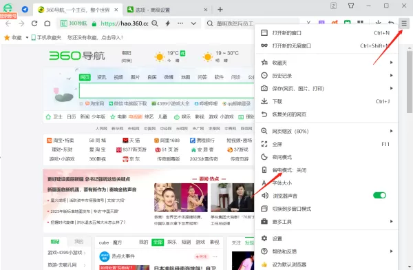Click the 360导航 site badge in address bar
413x270 pixels.
click(74, 23)
